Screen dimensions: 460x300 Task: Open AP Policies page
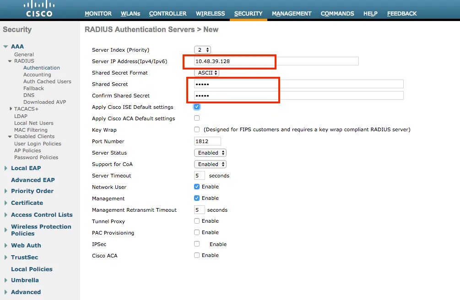click(27, 150)
